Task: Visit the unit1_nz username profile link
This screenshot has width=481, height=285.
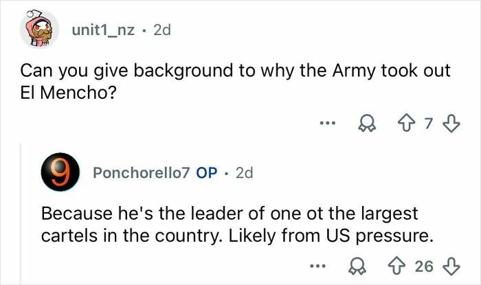Action: 104,30
